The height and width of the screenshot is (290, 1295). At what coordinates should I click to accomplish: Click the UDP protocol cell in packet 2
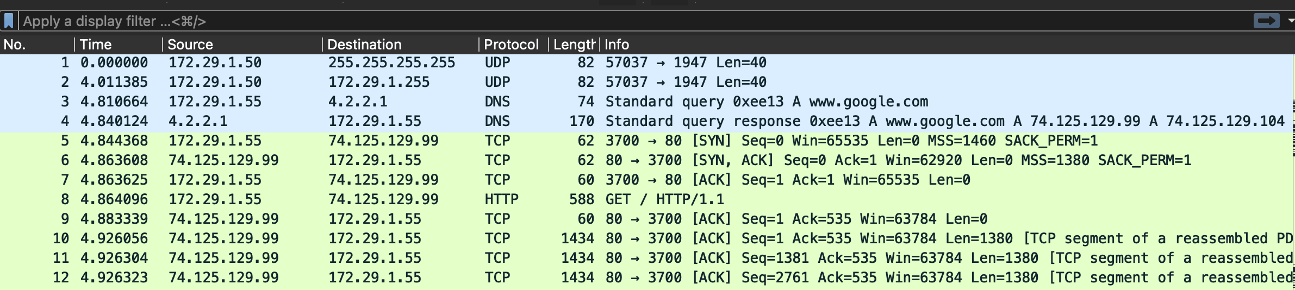tap(497, 82)
